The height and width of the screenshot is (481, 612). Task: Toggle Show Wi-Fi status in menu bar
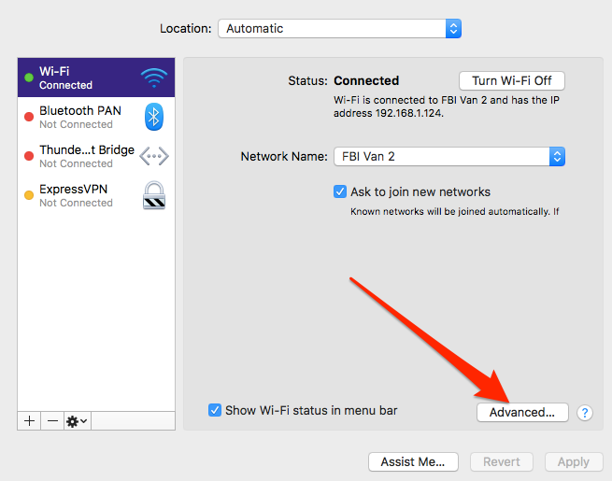tap(215, 410)
